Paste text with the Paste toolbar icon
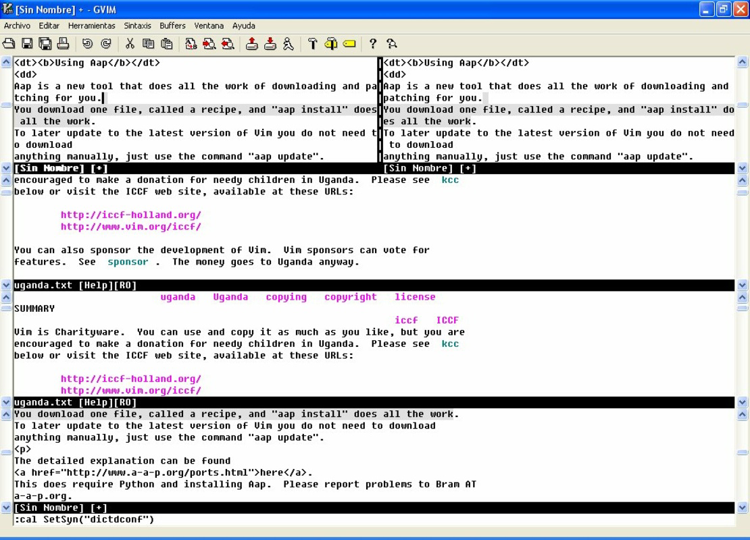The width and height of the screenshot is (750, 540). [x=166, y=44]
